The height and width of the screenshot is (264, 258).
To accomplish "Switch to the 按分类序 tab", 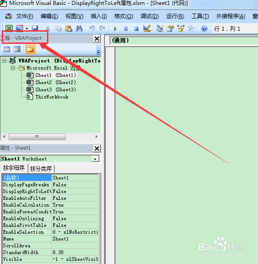I will (41, 169).
